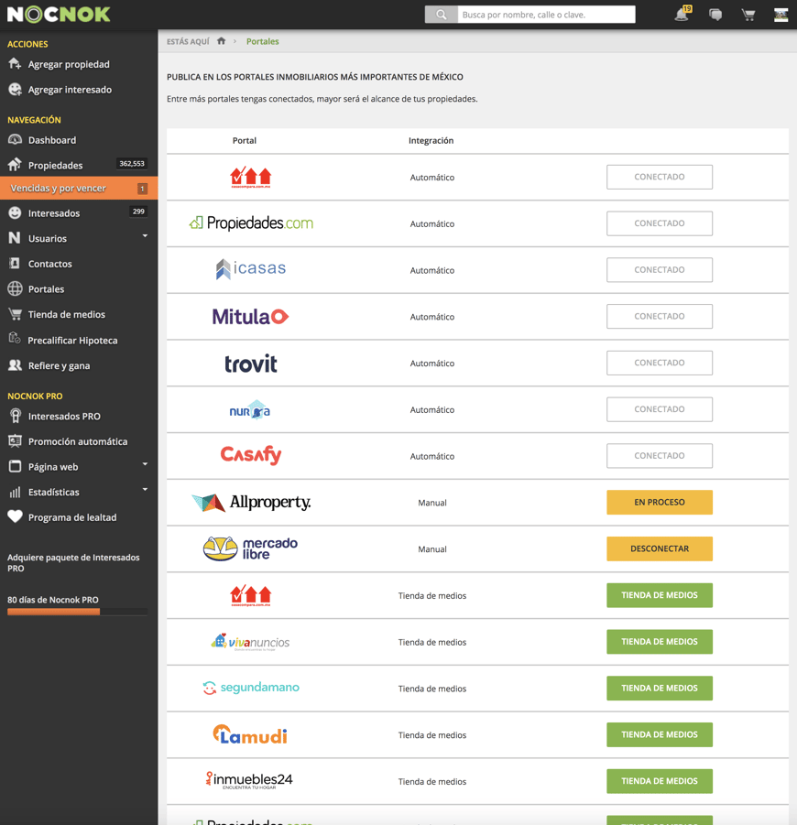Click the trovit portal logo
The width and height of the screenshot is (797, 825).
251,364
